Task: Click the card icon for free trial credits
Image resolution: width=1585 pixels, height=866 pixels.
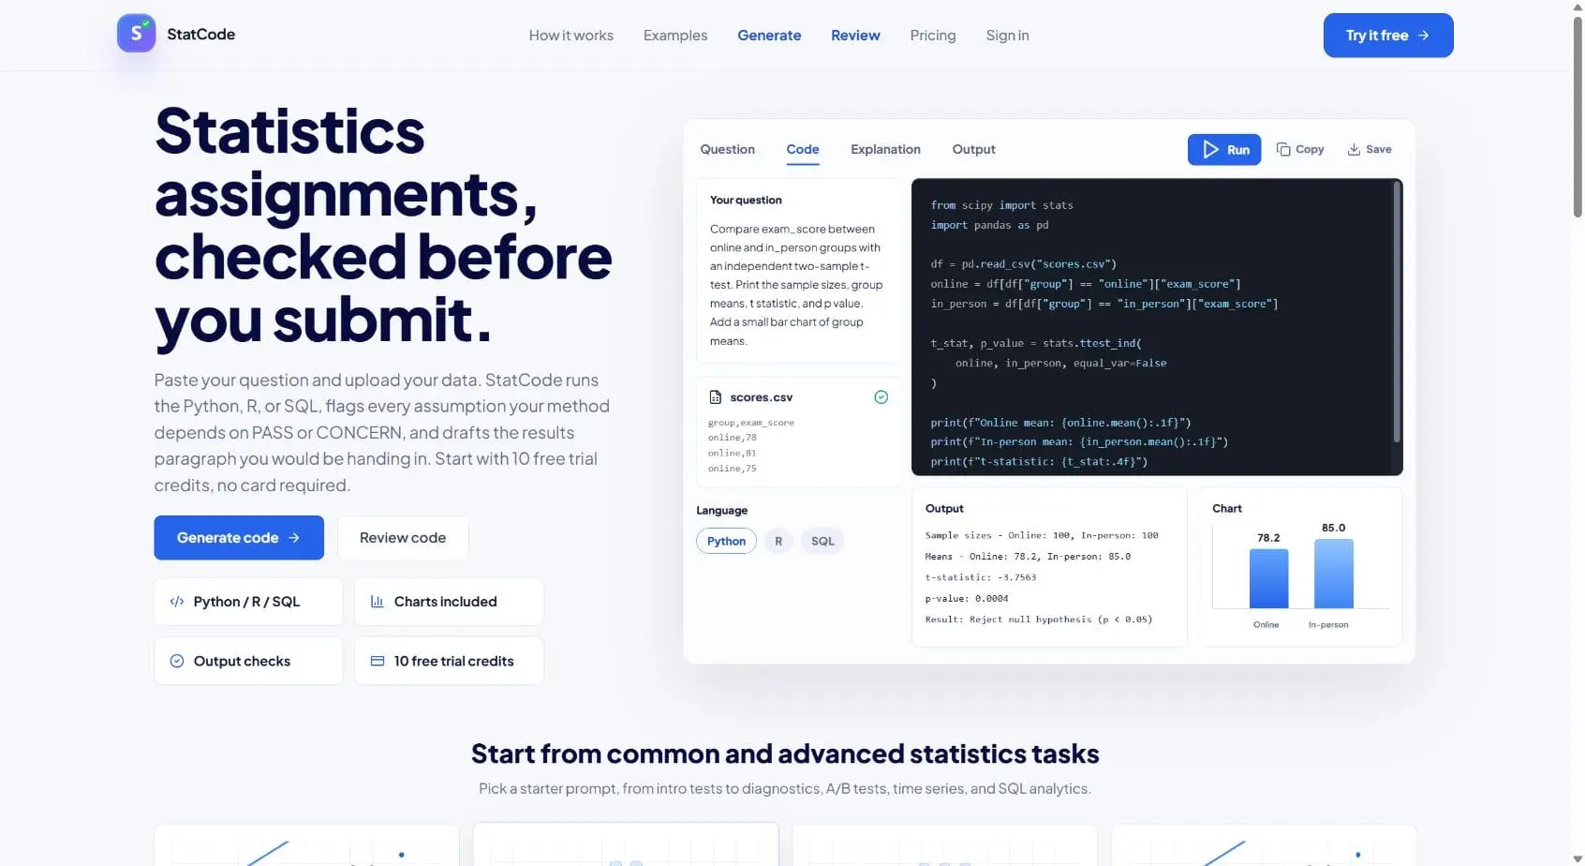Action: 378,661
